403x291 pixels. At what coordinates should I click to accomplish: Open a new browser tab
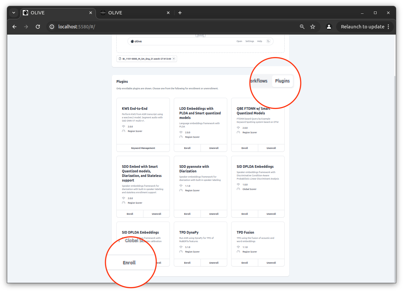[180, 13]
